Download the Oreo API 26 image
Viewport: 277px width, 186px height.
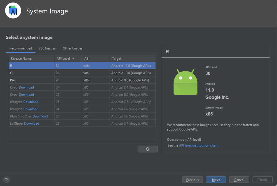[x=26, y=95]
